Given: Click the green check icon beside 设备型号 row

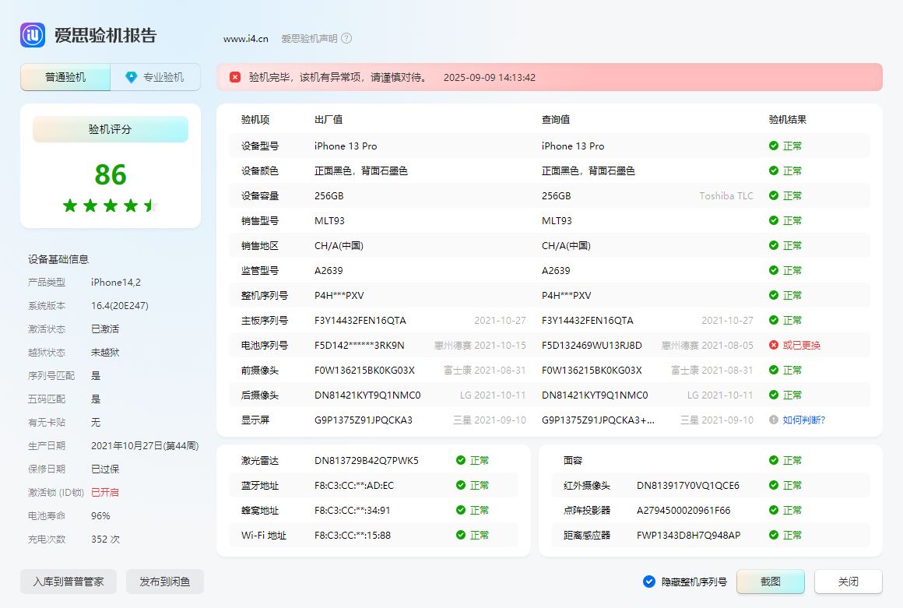Looking at the screenshot, I should click(x=772, y=146).
